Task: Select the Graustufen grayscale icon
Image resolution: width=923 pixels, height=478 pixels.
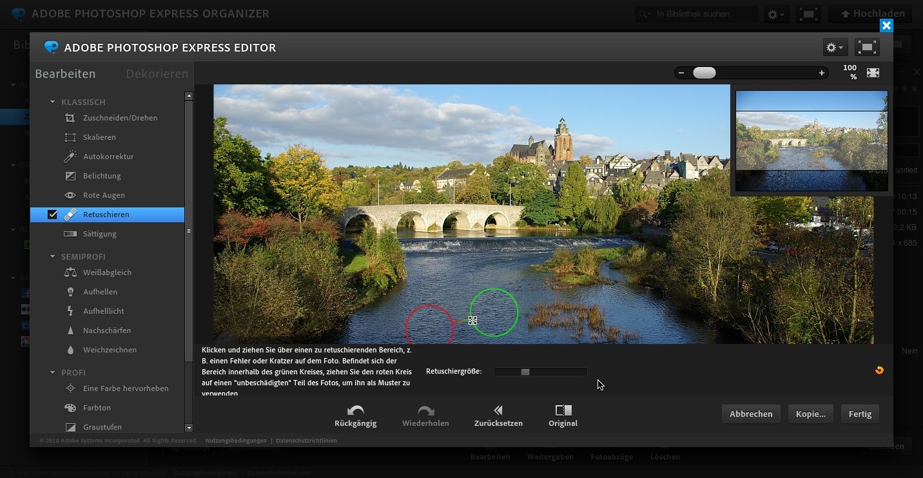Action: 70,427
